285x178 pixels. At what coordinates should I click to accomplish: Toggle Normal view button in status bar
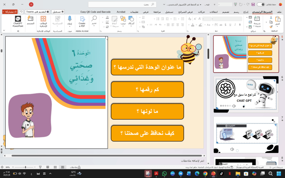point(63,167)
